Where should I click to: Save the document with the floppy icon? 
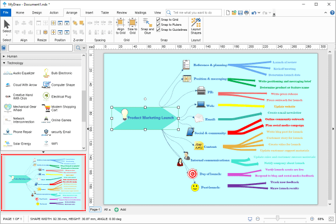(x=240, y=13)
